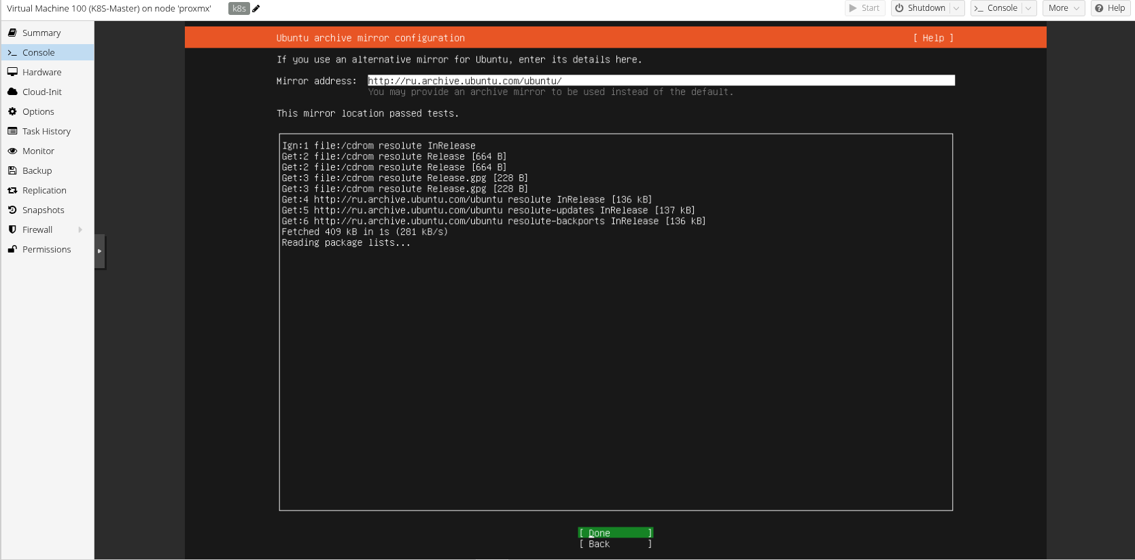This screenshot has width=1135, height=560.
Task: Click the installer Help link
Action: pyautogui.click(x=933, y=38)
